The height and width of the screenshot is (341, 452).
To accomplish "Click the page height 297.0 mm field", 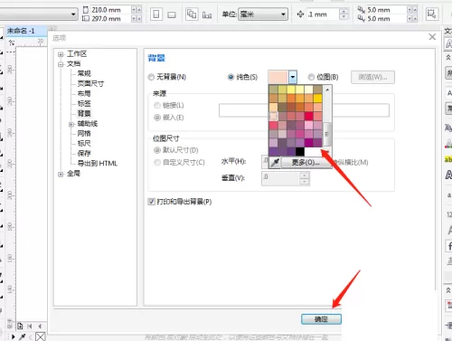I will 110,19.
